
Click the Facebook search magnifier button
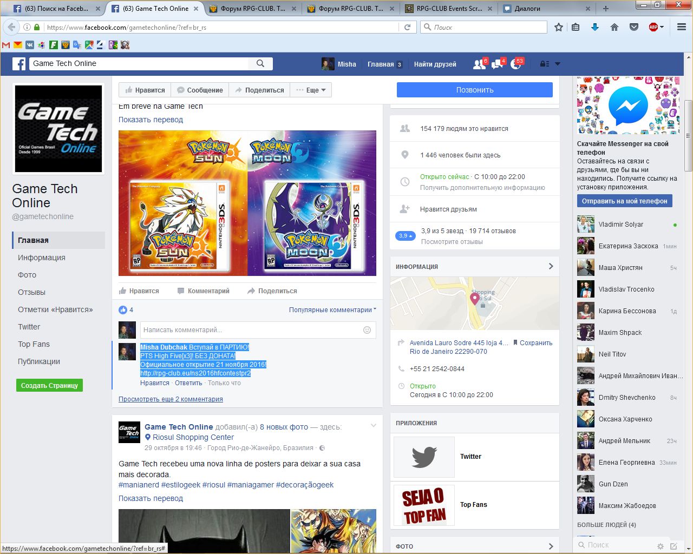260,63
